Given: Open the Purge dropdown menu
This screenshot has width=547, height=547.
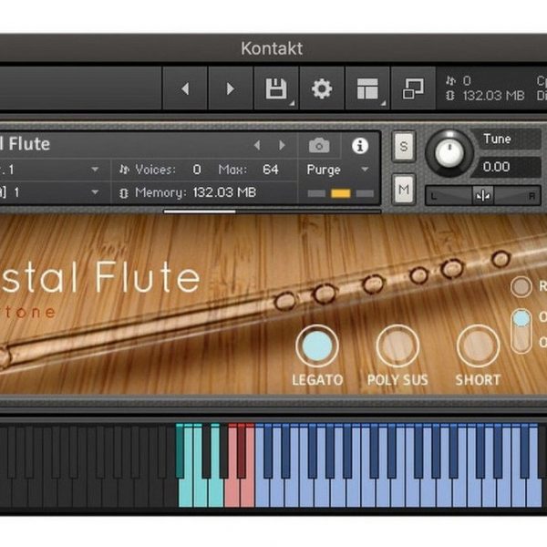Looking at the screenshot, I should point(337,170).
